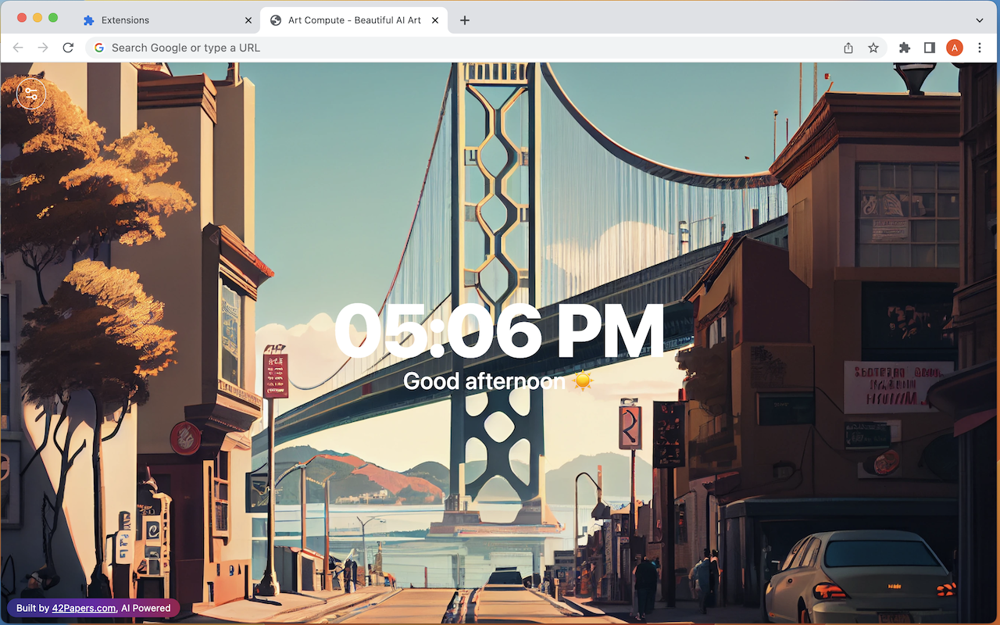This screenshot has width=1000, height=625.
Task: Click the red window close button
Action: pyautogui.click(x=22, y=17)
